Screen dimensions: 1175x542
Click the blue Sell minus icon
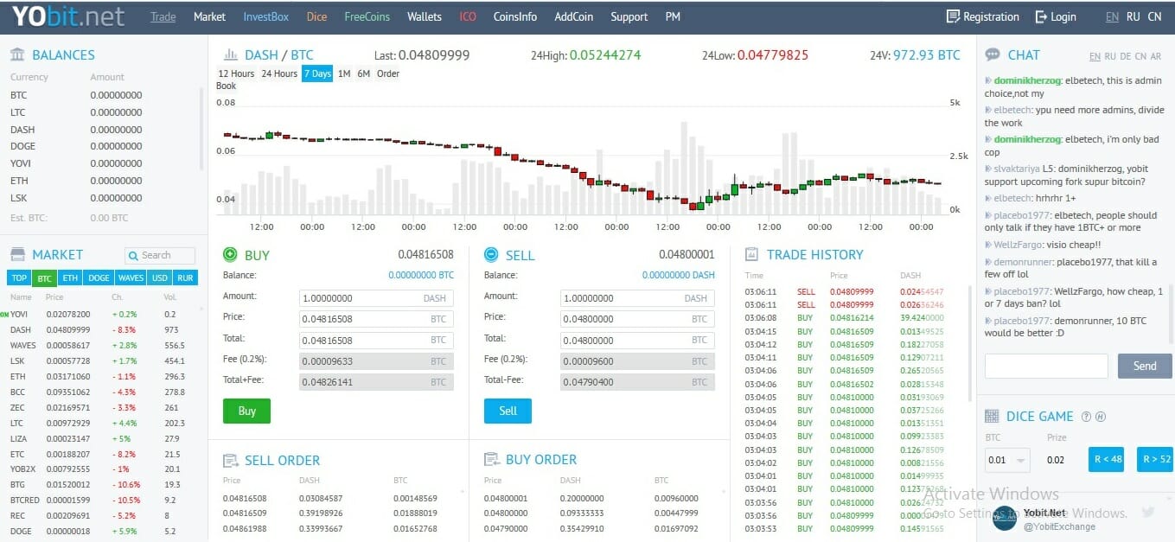tap(491, 254)
